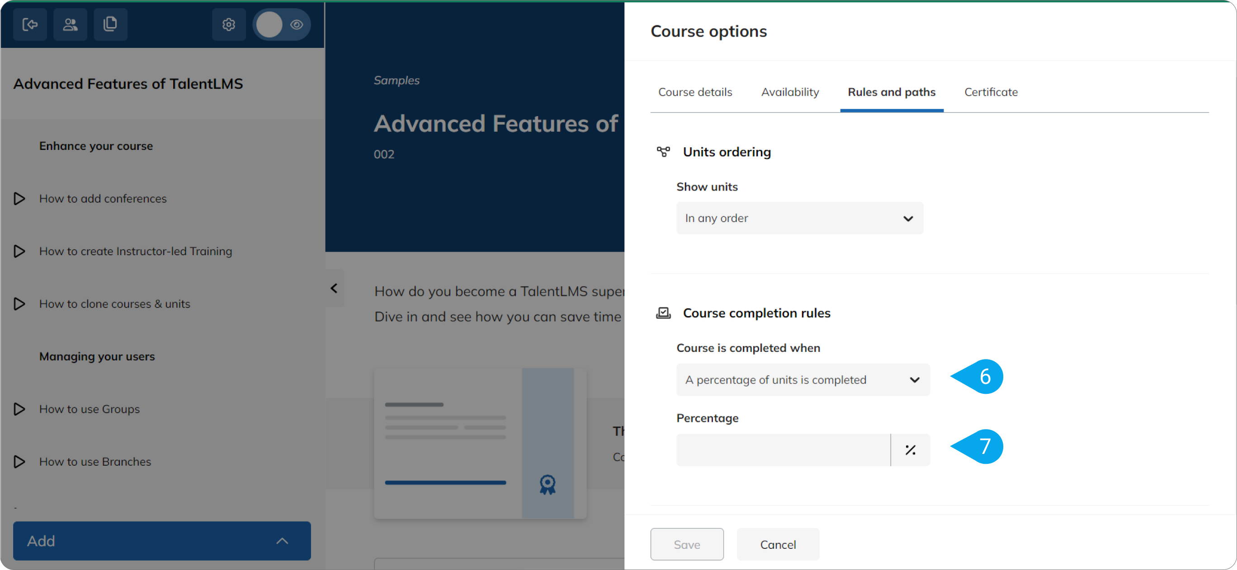Click play icon for How to use Branches
1237x570 pixels.
pyautogui.click(x=19, y=462)
